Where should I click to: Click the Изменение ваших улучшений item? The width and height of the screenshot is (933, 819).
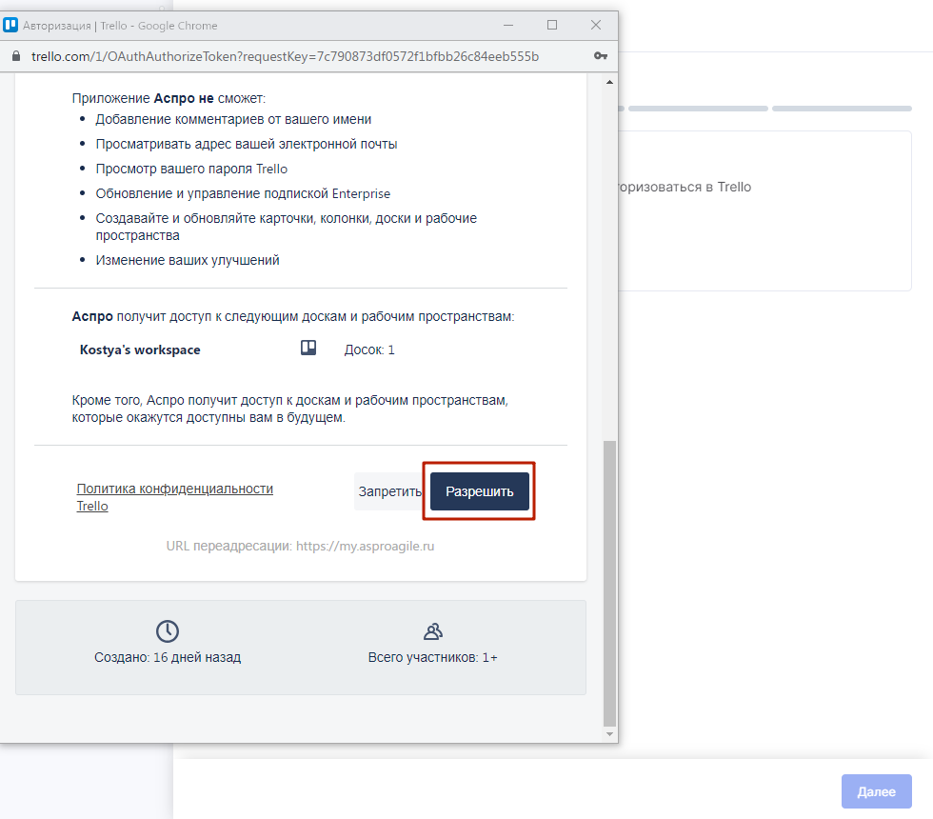point(188,260)
